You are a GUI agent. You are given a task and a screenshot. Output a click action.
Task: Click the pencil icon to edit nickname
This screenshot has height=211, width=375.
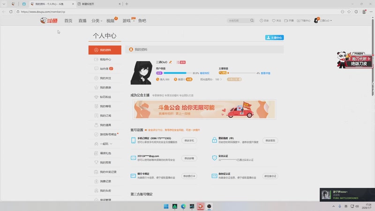pyautogui.click(x=170, y=62)
